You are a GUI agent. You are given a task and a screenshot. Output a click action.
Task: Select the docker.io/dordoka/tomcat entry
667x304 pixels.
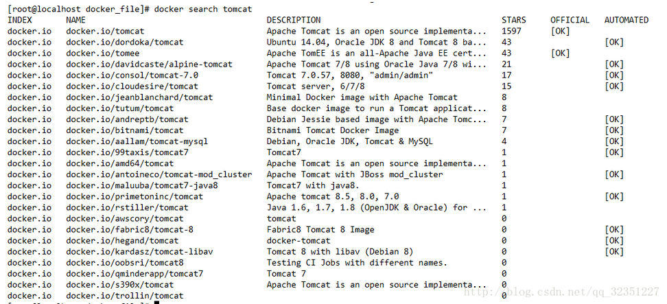pyautogui.click(x=125, y=42)
